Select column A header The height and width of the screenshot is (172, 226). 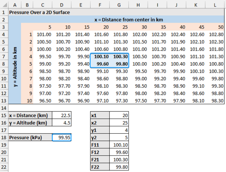point(15,5)
